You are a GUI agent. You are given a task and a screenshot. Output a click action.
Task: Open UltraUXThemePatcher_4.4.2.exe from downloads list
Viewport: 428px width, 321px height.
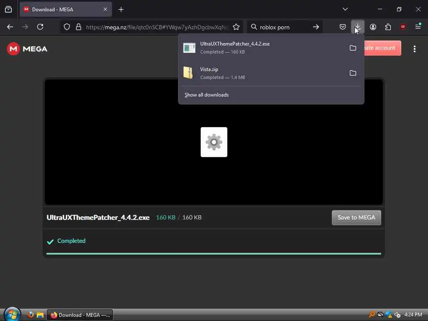262,48
